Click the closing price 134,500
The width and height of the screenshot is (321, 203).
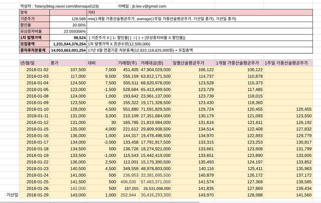(x=68, y=149)
